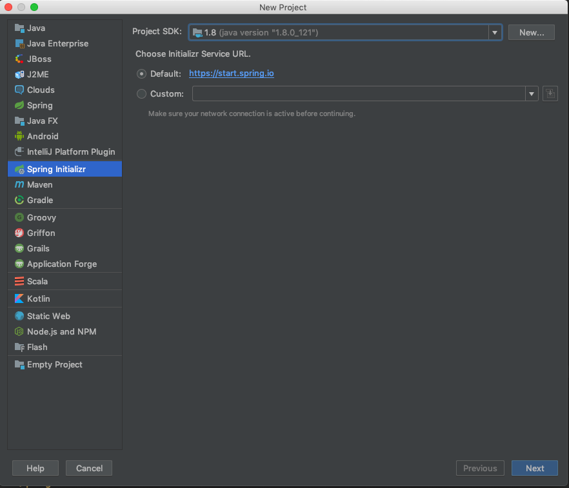Click the New... SDK button
This screenshot has height=488, width=569.
point(532,32)
